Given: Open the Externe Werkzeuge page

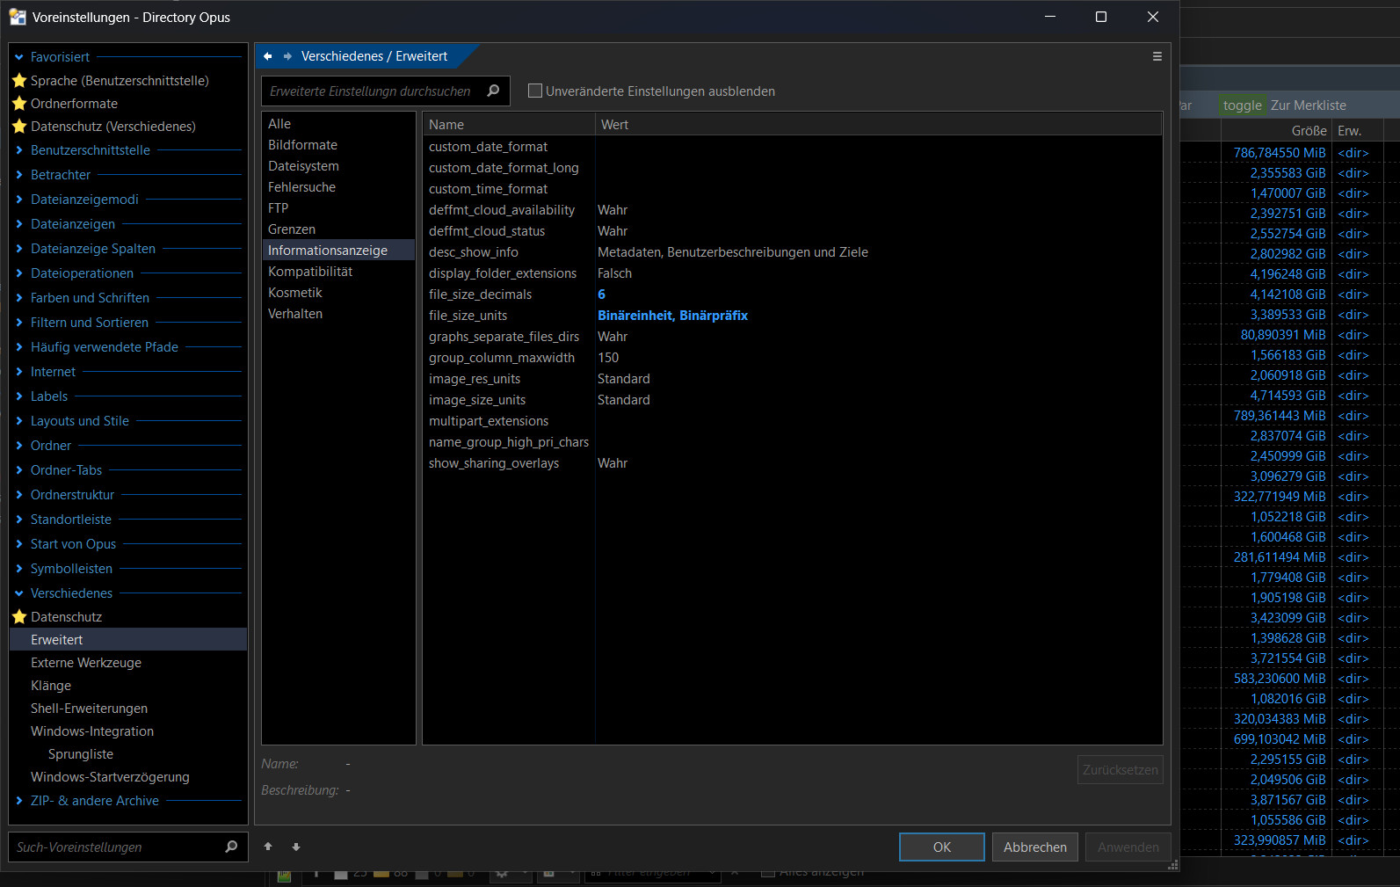Looking at the screenshot, I should tap(86, 663).
